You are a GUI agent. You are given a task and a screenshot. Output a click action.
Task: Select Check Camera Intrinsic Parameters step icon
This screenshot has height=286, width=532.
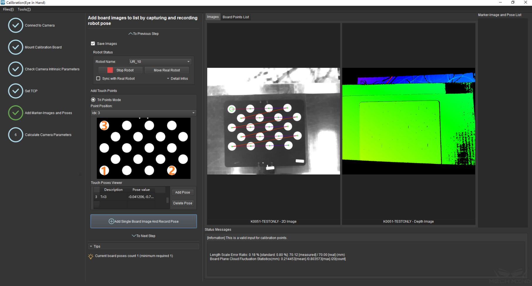coord(16,69)
